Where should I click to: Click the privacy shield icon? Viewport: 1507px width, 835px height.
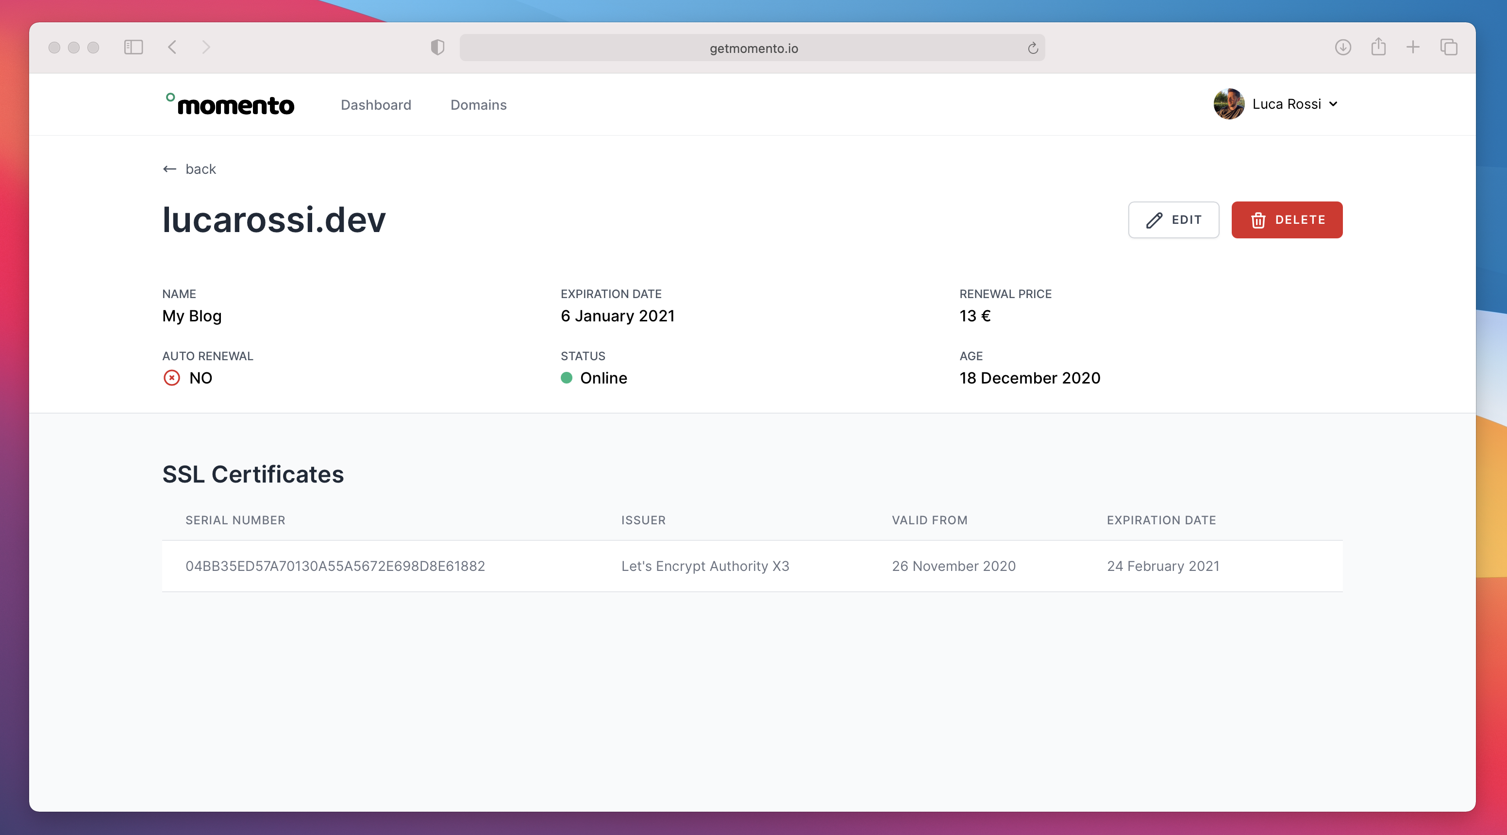pos(437,48)
